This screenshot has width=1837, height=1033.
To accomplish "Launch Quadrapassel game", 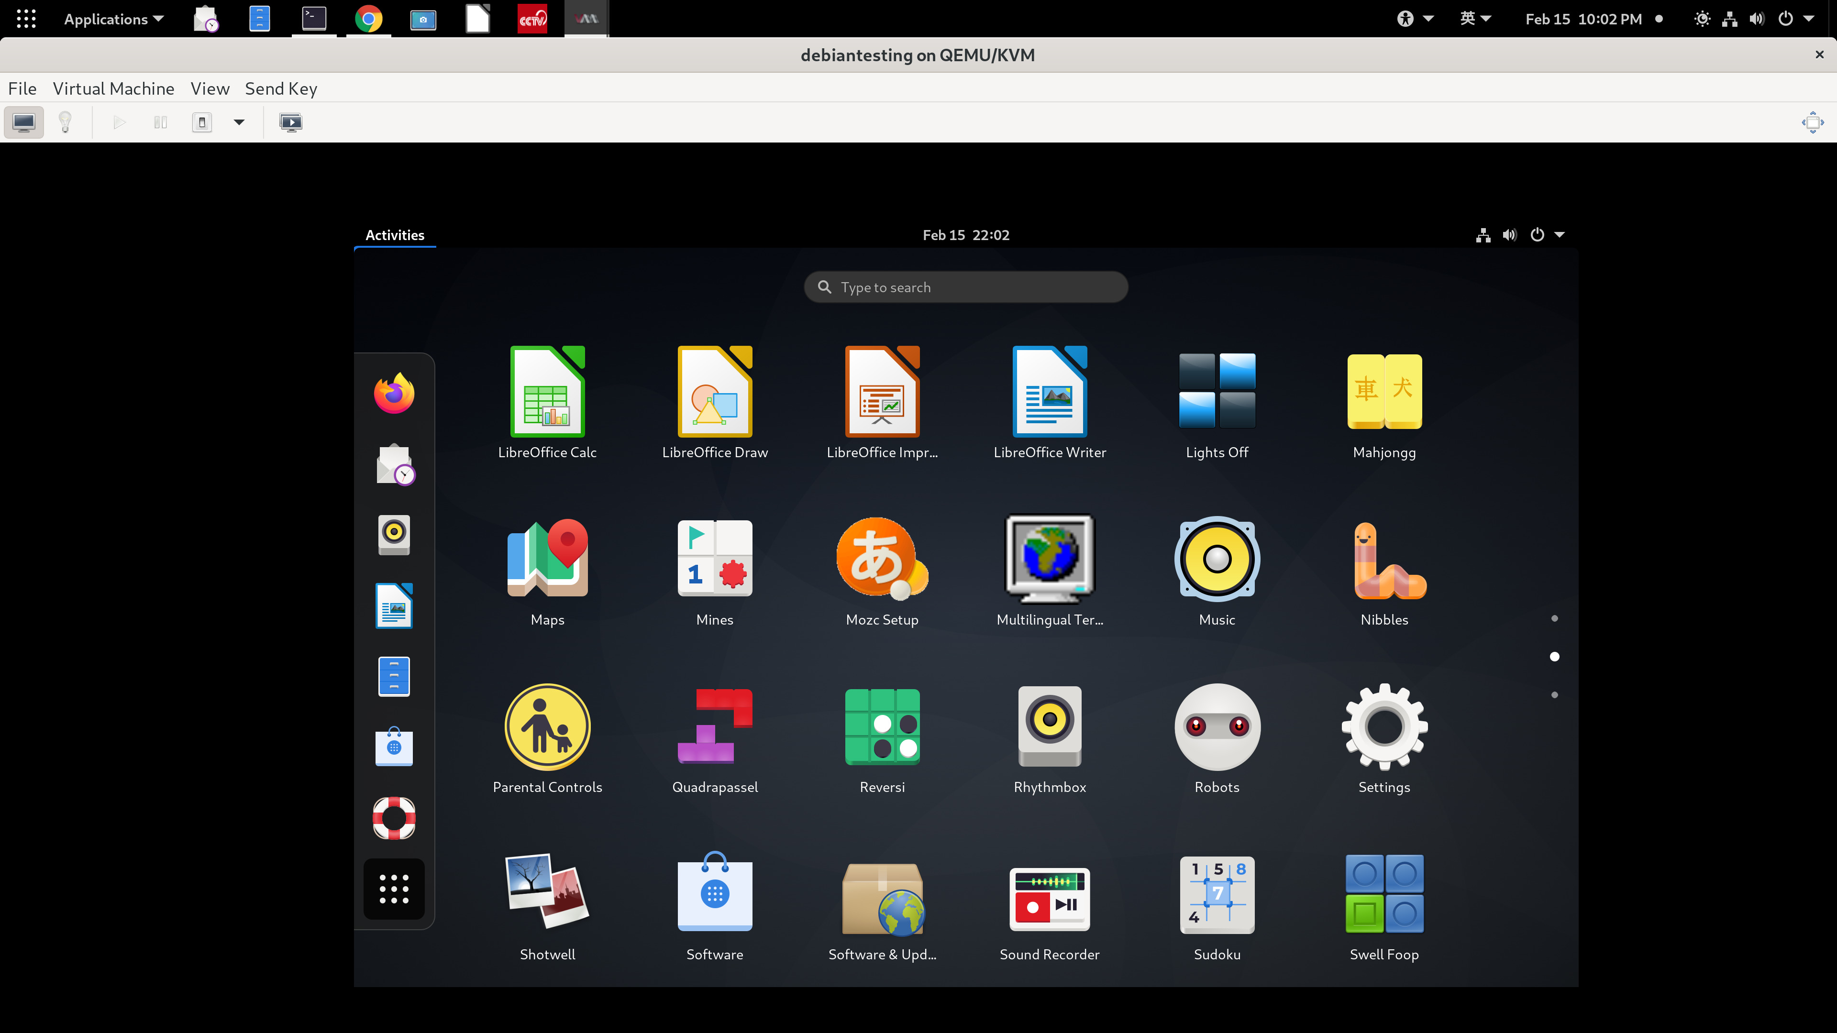I will click(715, 738).
